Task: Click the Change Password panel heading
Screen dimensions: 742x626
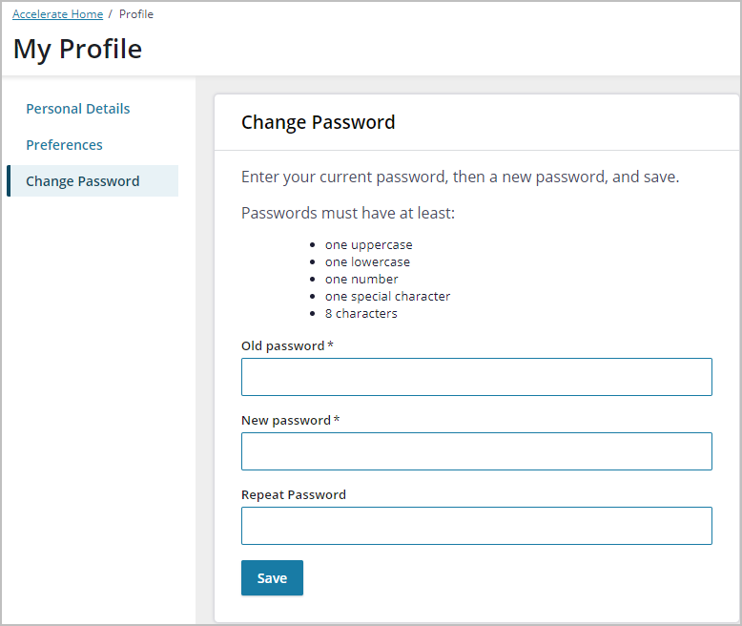Action: (318, 123)
